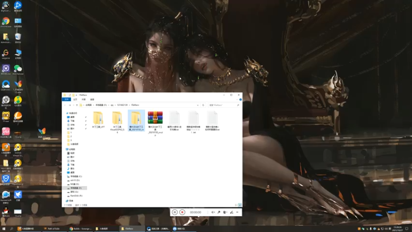Select RamDisk (R:) in the navigation pane
The width and height of the screenshot is (412, 232).
click(x=75, y=196)
